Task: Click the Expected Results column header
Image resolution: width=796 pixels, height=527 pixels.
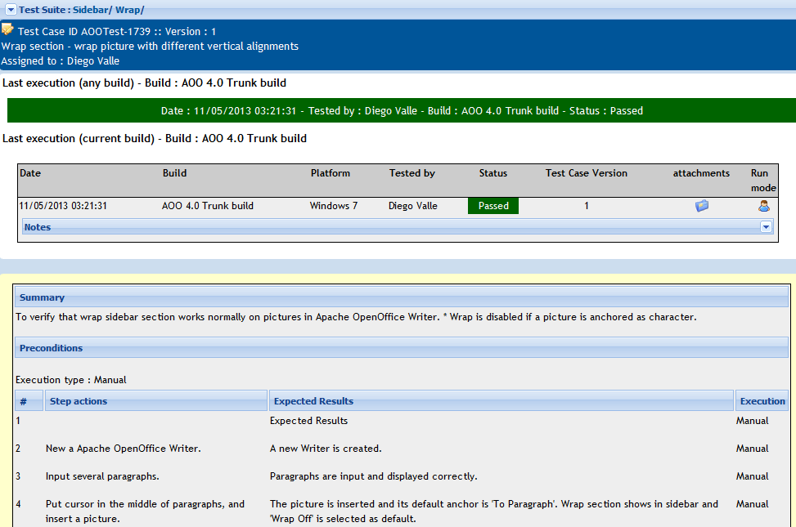Action: click(501, 400)
